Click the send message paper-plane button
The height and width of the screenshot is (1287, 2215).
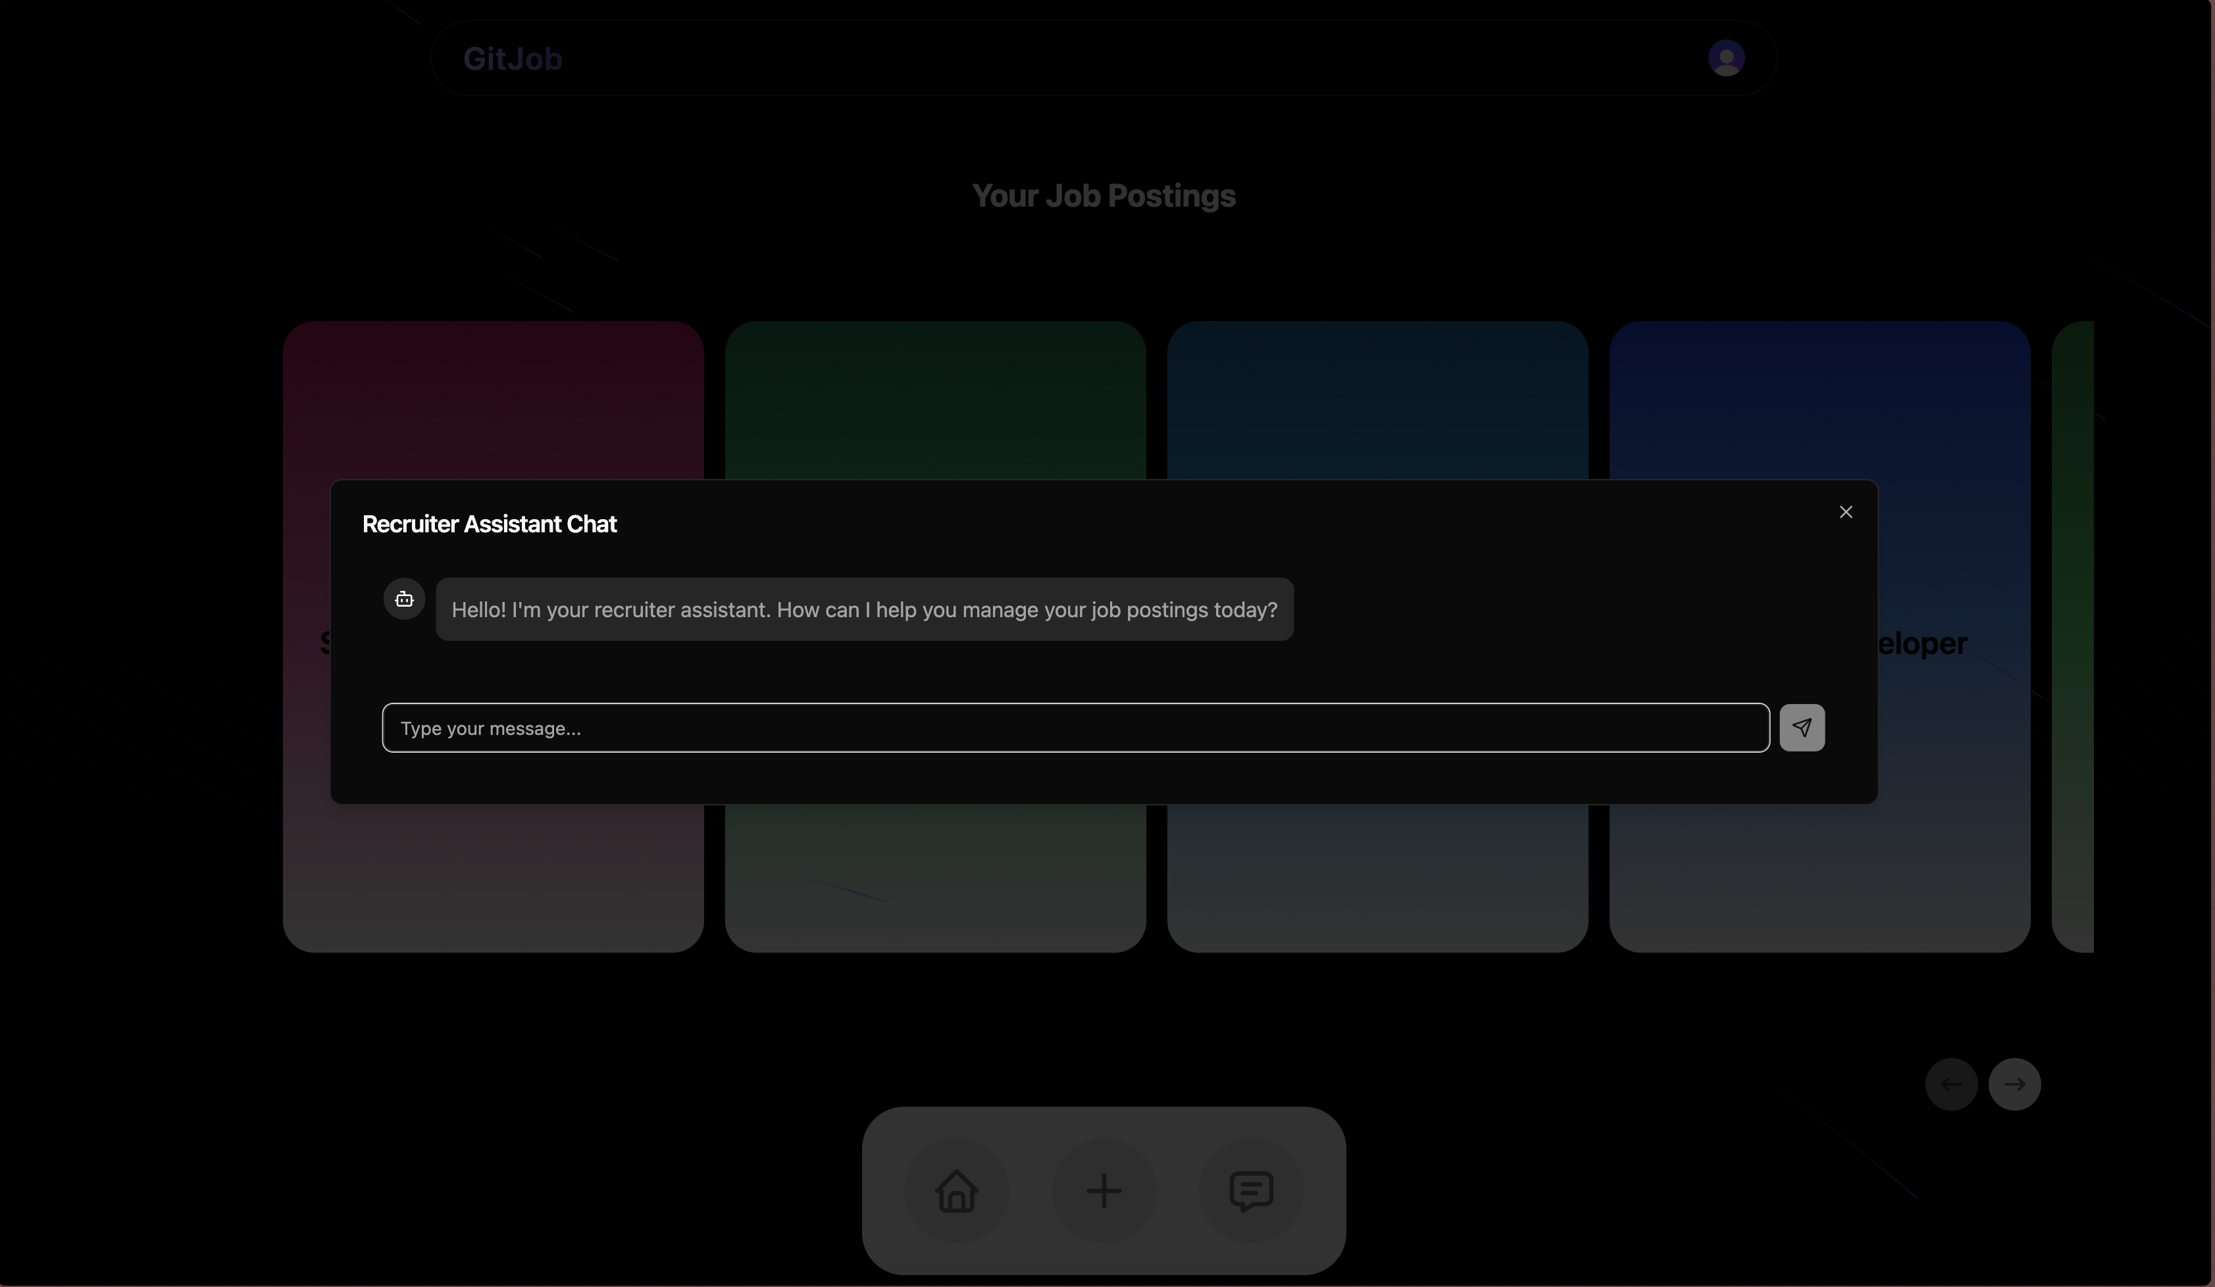[x=1801, y=727]
